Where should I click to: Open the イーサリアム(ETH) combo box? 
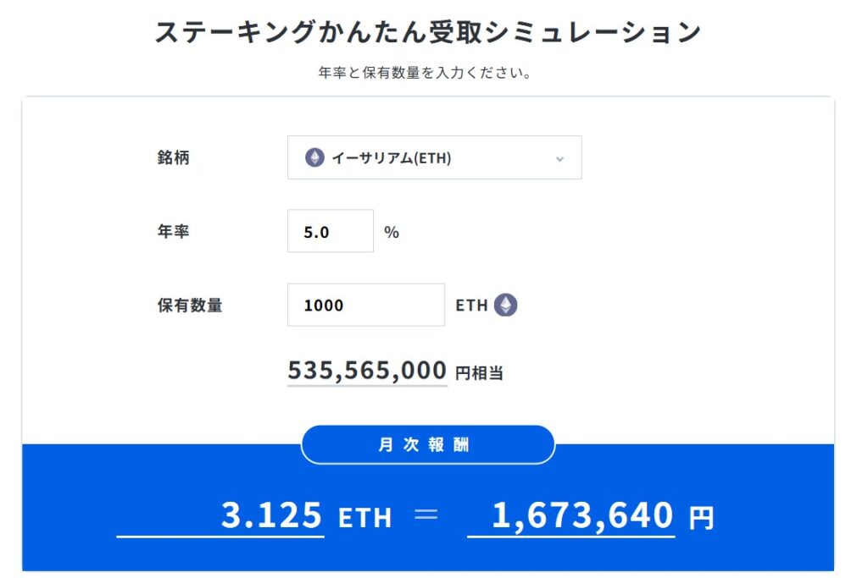pyautogui.click(x=434, y=157)
